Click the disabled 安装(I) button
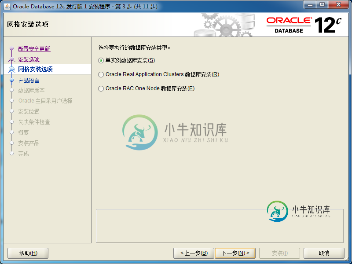 (x=279, y=253)
